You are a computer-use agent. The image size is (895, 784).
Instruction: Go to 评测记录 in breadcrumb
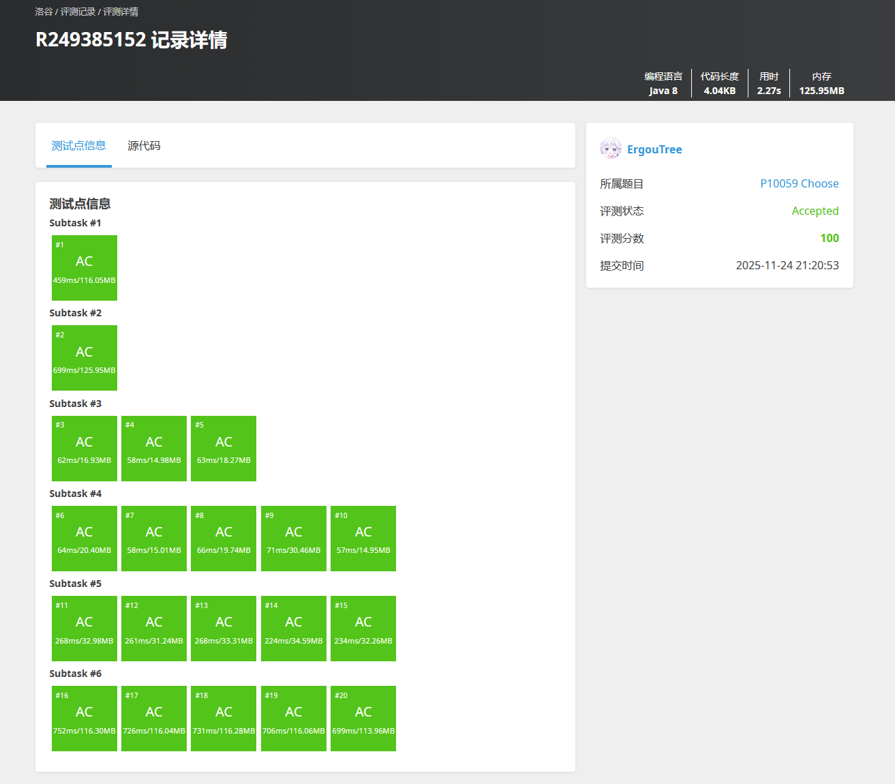[78, 12]
